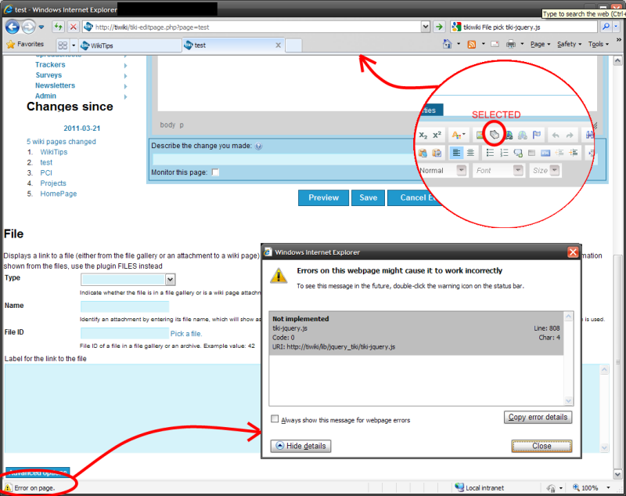Click the insert image icon in magnified toolbar
The image size is (626, 496).
point(480,135)
